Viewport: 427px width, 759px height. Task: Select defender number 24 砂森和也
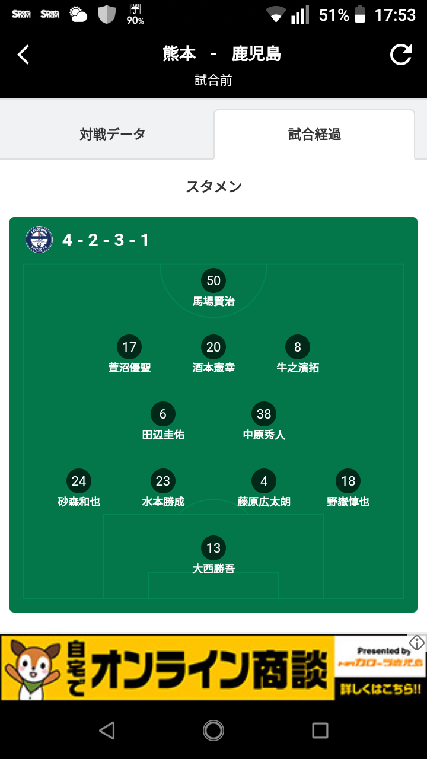pyautogui.click(x=79, y=489)
